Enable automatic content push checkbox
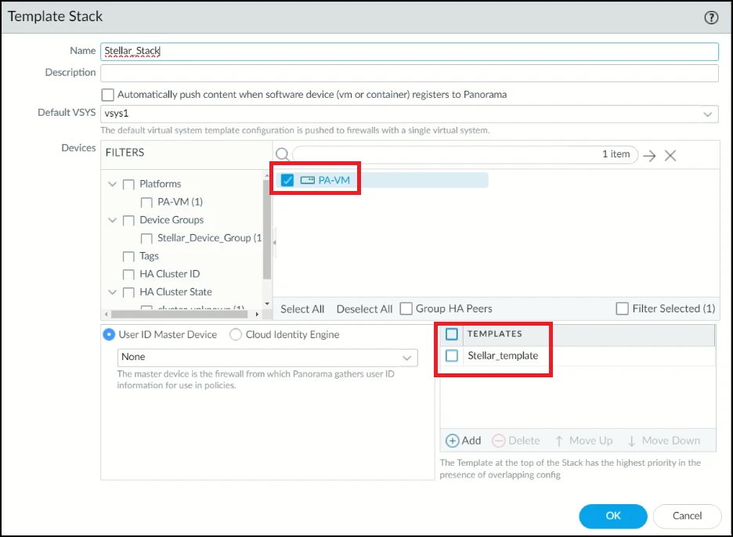 (108, 95)
